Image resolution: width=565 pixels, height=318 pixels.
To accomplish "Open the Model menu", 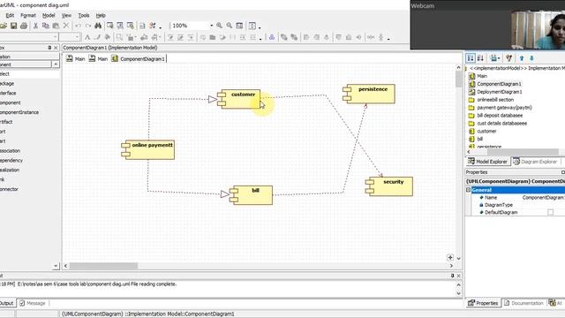I will tap(49, 16).
